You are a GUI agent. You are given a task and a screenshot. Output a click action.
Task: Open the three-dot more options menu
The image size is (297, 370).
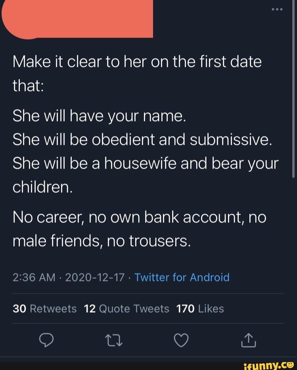click(277, 9)
